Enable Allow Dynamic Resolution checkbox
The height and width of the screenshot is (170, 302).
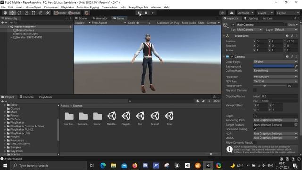(255, 143)
